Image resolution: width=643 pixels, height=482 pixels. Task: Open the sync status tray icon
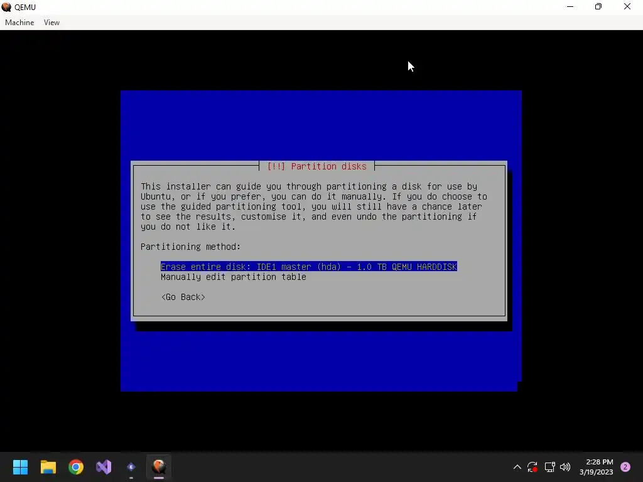click(x=532, y=467)
